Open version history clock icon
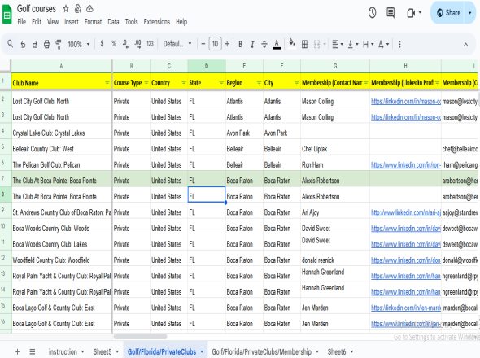Viewport: 480px width, 358px height. pos(372,13)
